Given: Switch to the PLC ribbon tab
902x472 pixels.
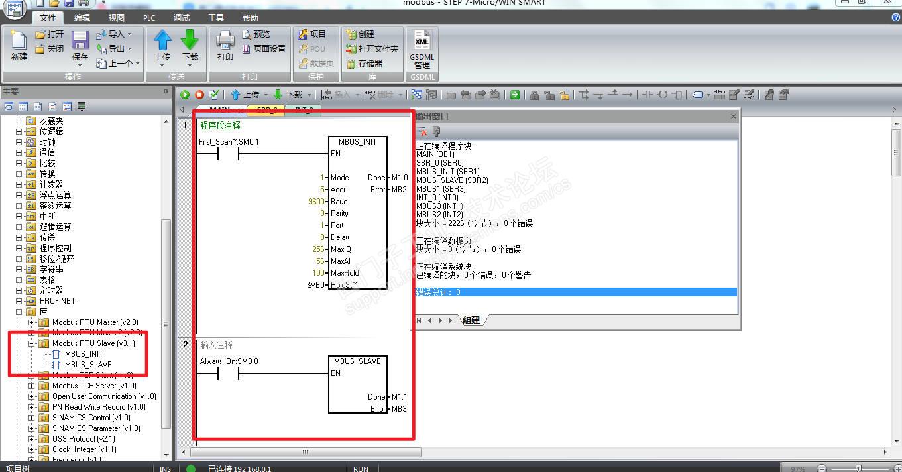Looking at the screenshot, I should pyautogui.click(x=150, y=18).
